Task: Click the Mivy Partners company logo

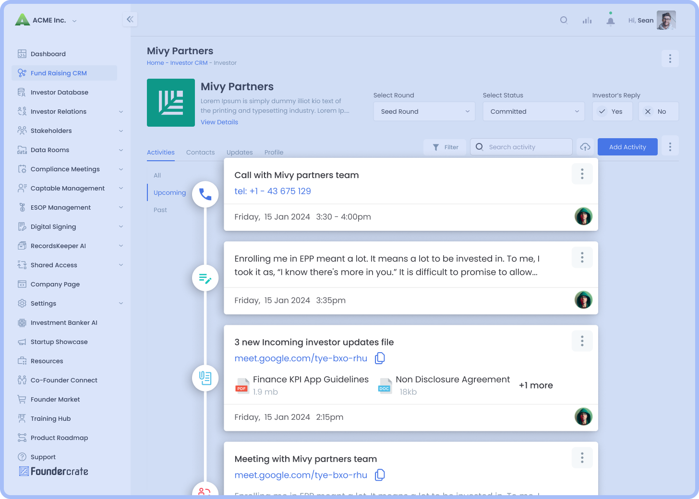Action: point(171,103)
